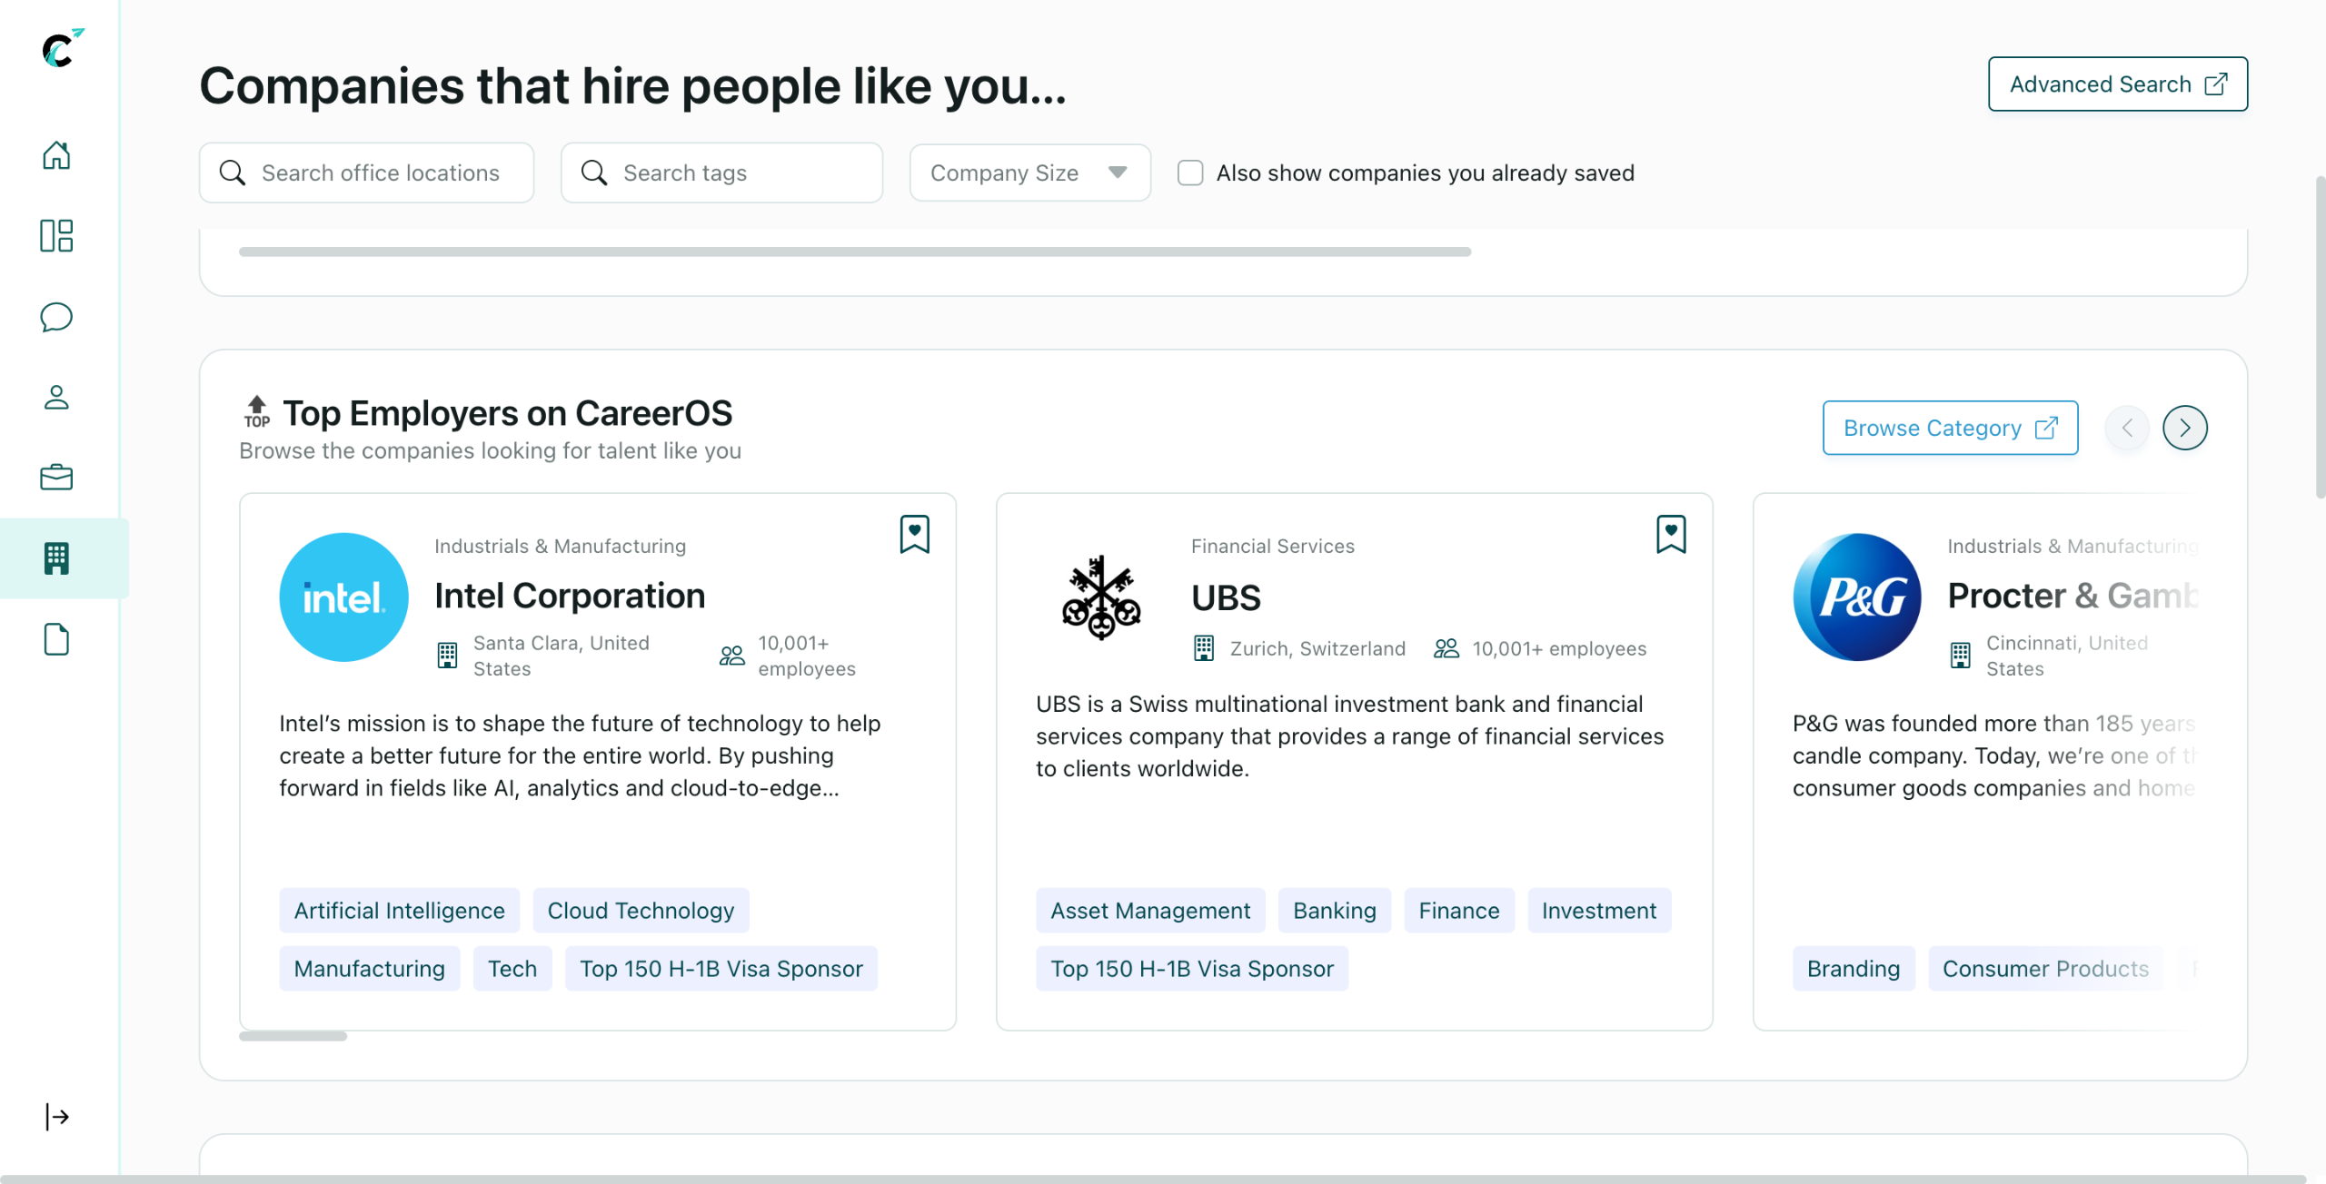
Task: Open the dashboard board icon in sidebar
Action: click(x=56, y=236)
